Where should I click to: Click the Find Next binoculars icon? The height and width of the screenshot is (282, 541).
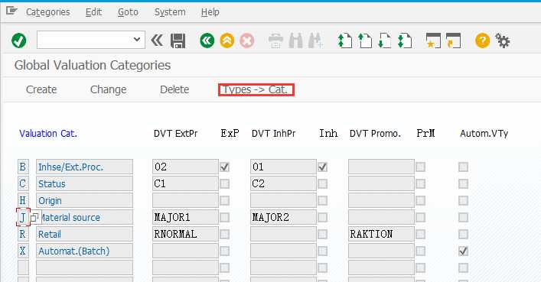click(315, 41)
